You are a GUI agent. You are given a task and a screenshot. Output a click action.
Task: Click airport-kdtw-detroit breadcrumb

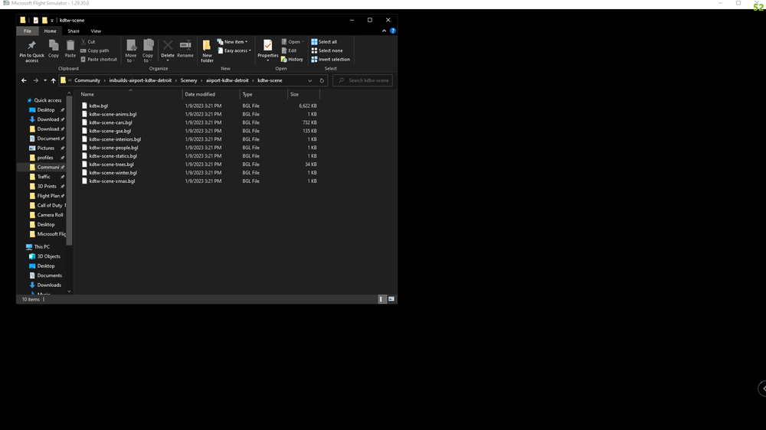(228, 80)
